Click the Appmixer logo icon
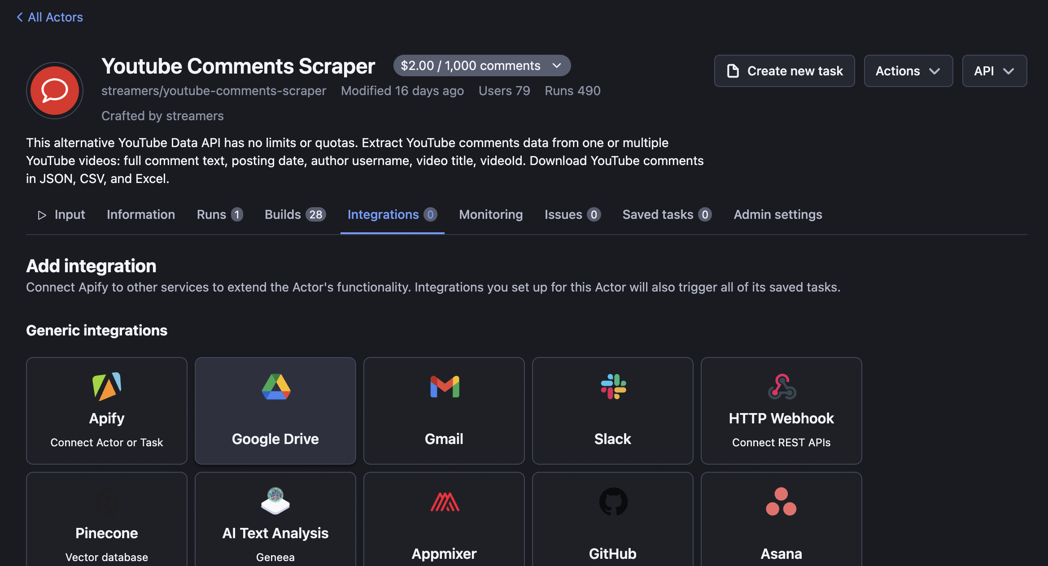1048x566 pixels. pos(444,501)
